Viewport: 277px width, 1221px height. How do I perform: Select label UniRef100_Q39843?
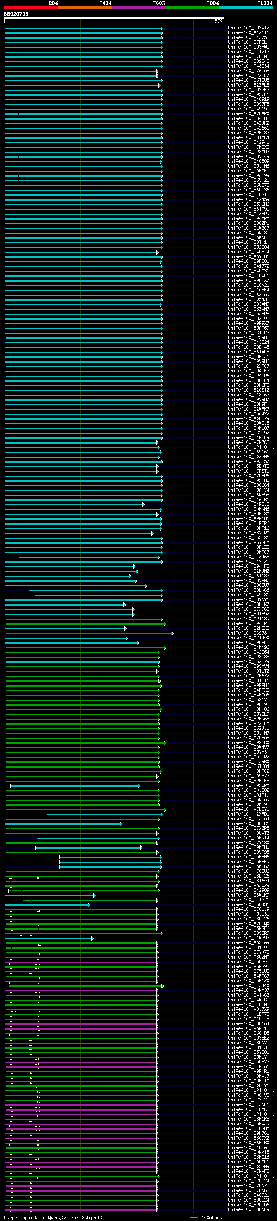(x=248, y=61)
